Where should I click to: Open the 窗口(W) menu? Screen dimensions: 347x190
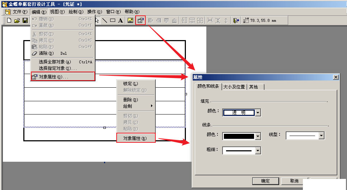(x=113, y=12)
